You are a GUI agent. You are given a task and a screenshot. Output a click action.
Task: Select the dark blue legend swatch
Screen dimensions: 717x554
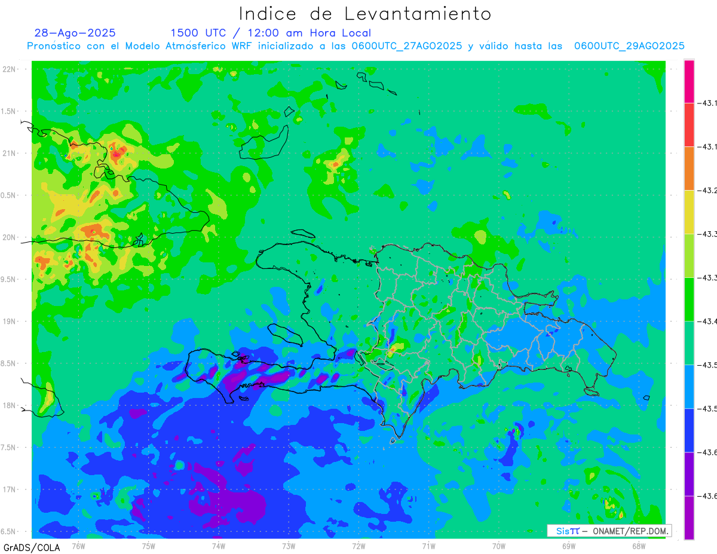[x=689, y=430]
